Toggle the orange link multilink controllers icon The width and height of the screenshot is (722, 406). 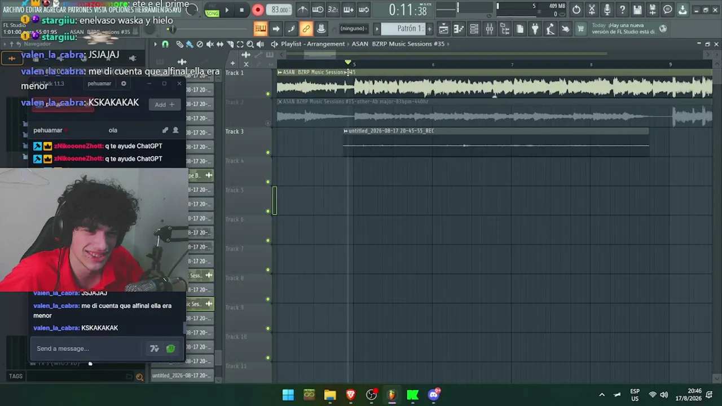click(306, 29)
